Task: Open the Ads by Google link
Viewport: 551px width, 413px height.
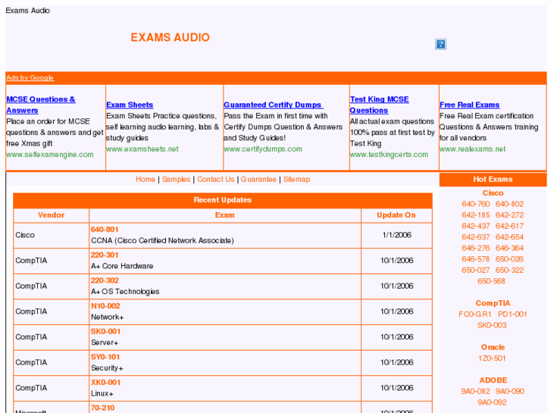Action: [30, 78]
